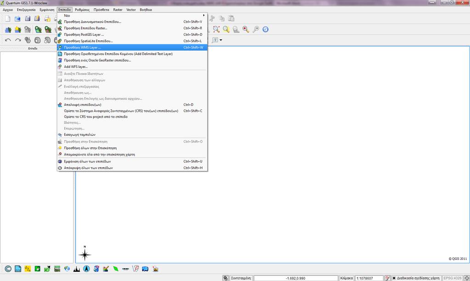Click the green leaf plugin icon
The height and width of the screenshot is (281, 470).
116,269
